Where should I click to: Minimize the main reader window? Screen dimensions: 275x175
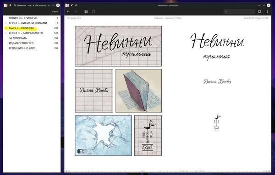[x=259, y=5]
